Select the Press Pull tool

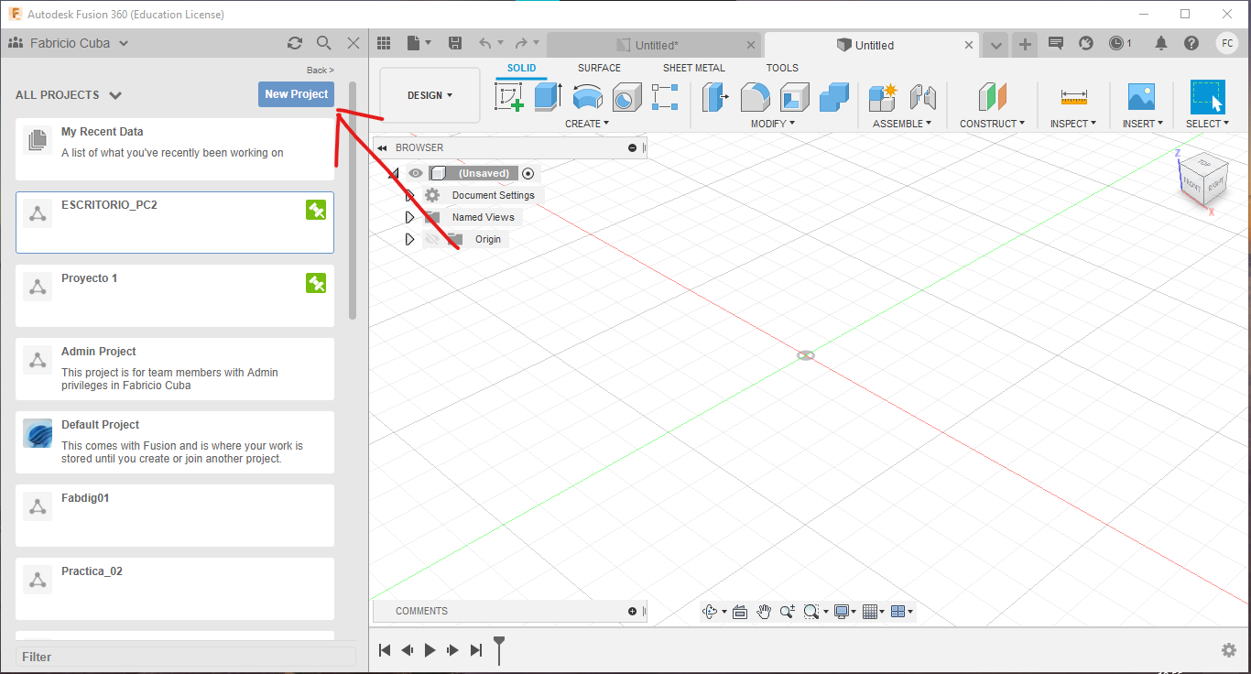(715, 97)
